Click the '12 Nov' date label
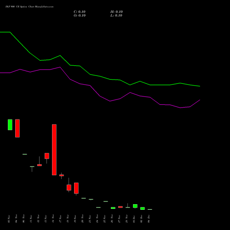 click(38, 219)
